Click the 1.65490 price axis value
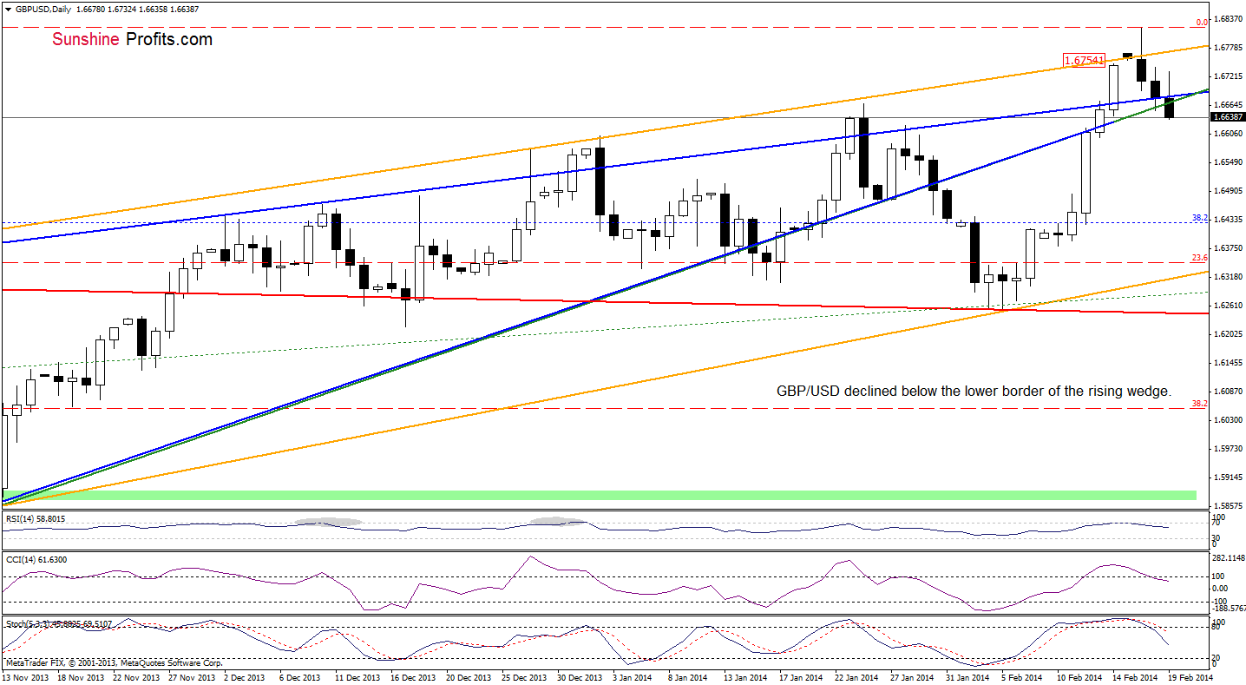Screen dimensions: 1246x685 [x=1229, y=162]
